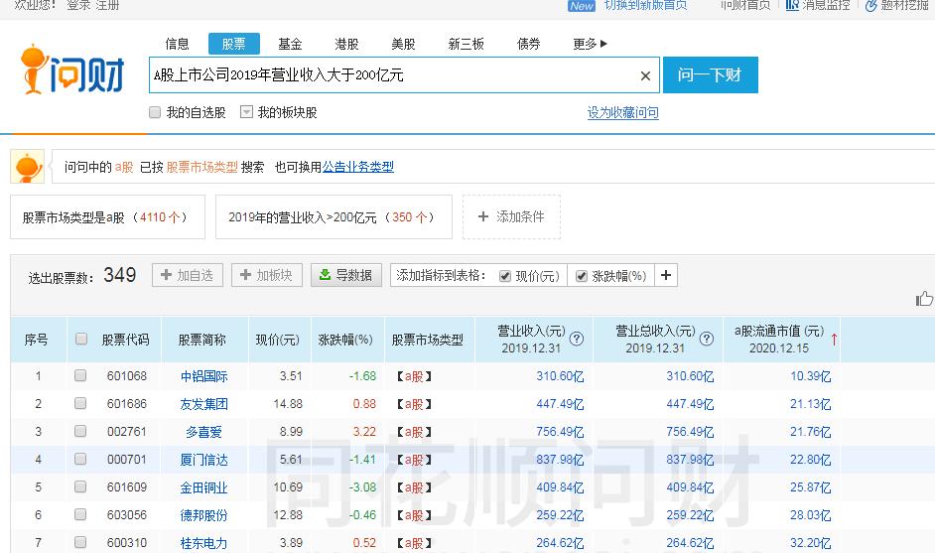Select checkbox for 601686 友发集团
This screenshot has width=935, height=553.
click(80, 403)
